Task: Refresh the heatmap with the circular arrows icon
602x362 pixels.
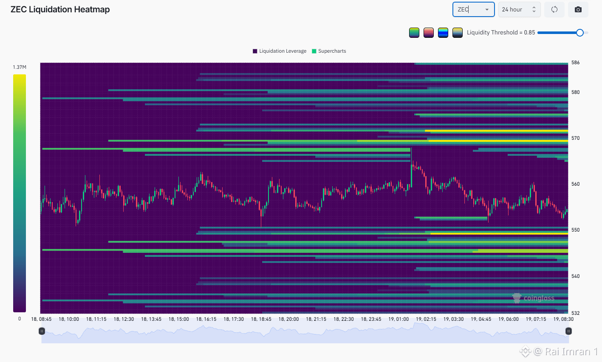Action: pos(554,9)
